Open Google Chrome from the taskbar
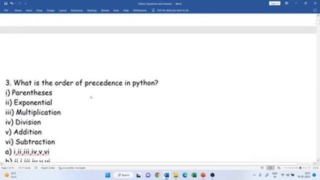Viewport: 320px width, 180px height. [x=157, y=175]
